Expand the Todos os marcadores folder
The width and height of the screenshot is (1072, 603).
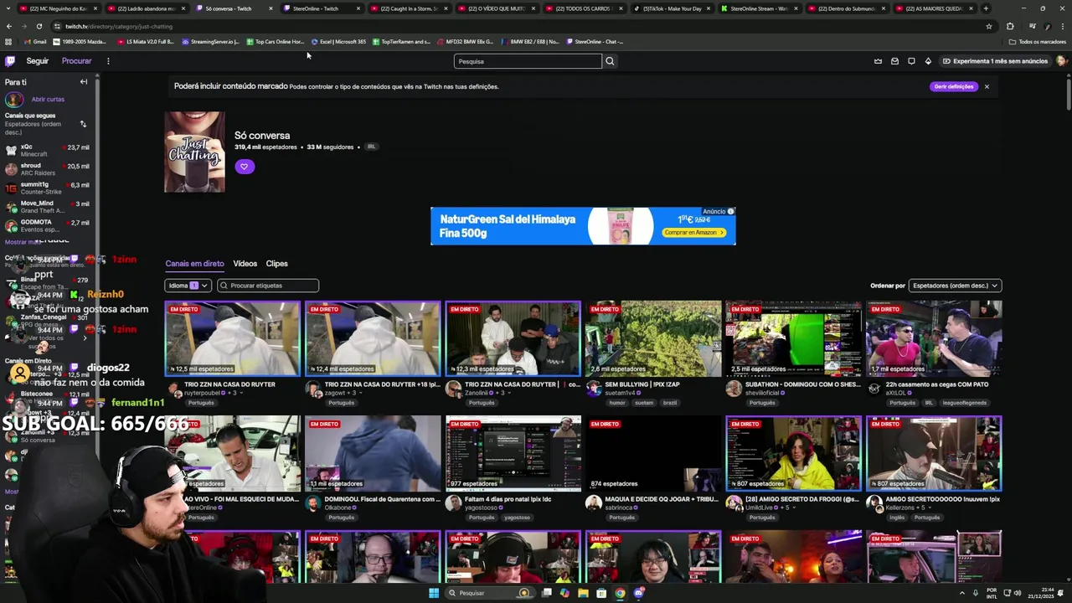[1037, 42]
